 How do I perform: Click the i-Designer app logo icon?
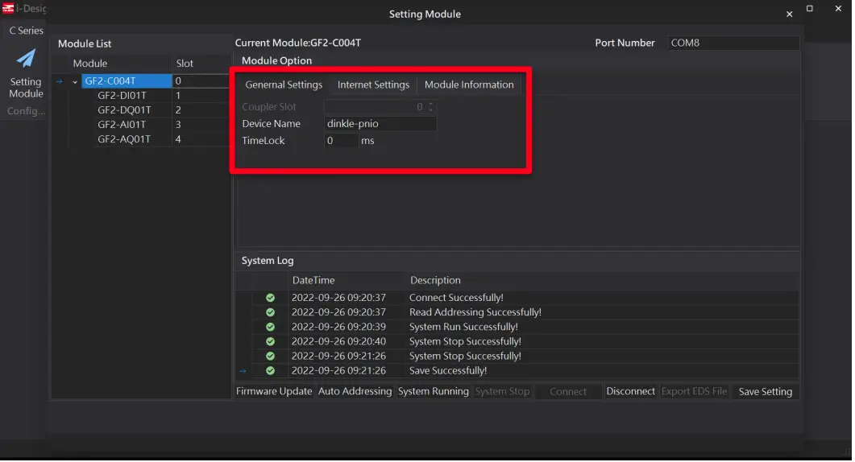pyautogui.click(x=9, y=9)
